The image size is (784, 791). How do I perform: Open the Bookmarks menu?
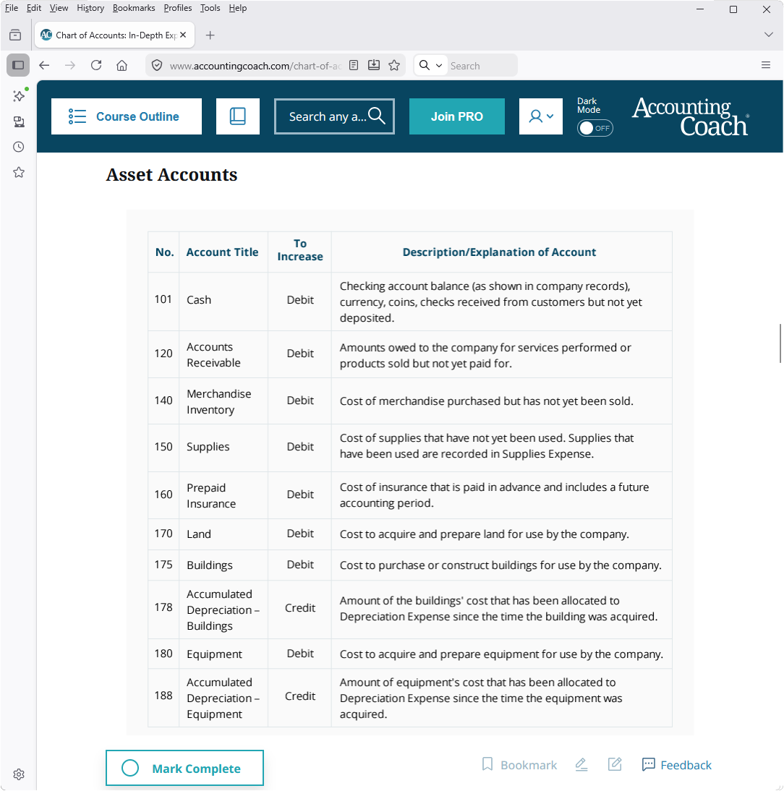pos(134,8)
